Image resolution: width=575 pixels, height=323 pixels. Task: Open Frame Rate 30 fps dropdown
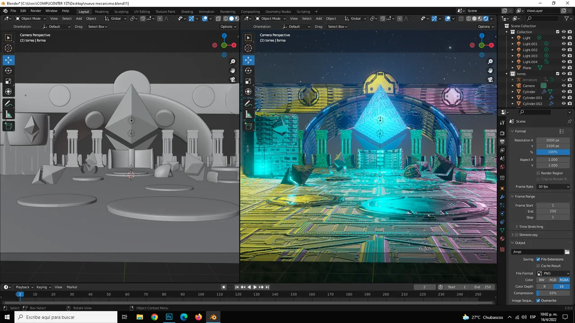553,187
